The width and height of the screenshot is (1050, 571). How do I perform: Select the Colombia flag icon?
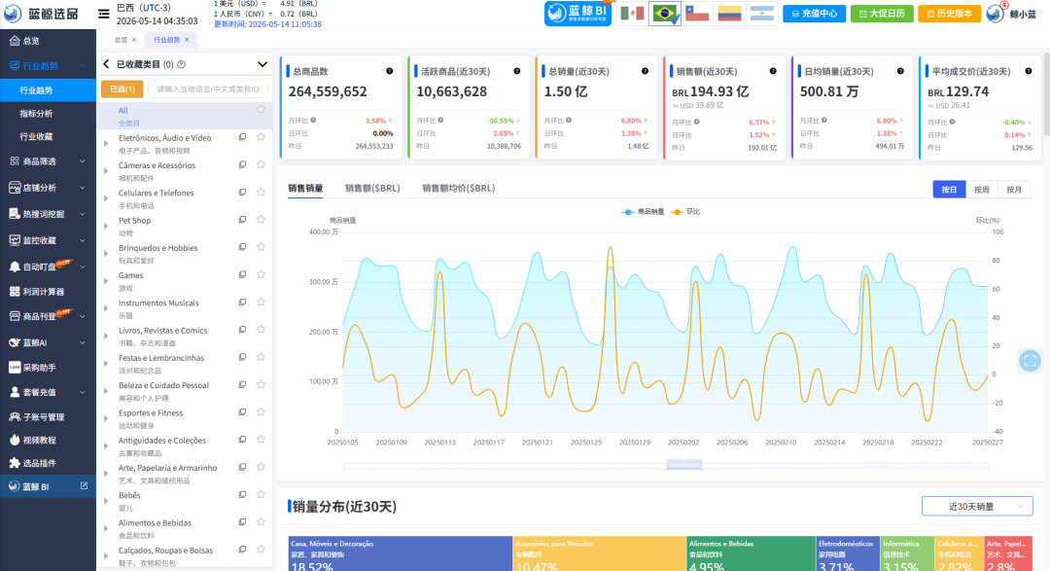point(729,14)
